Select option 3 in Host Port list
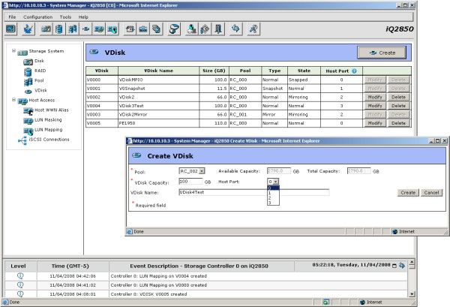Screen dimensions: 450x307 [x=273, y=203]
